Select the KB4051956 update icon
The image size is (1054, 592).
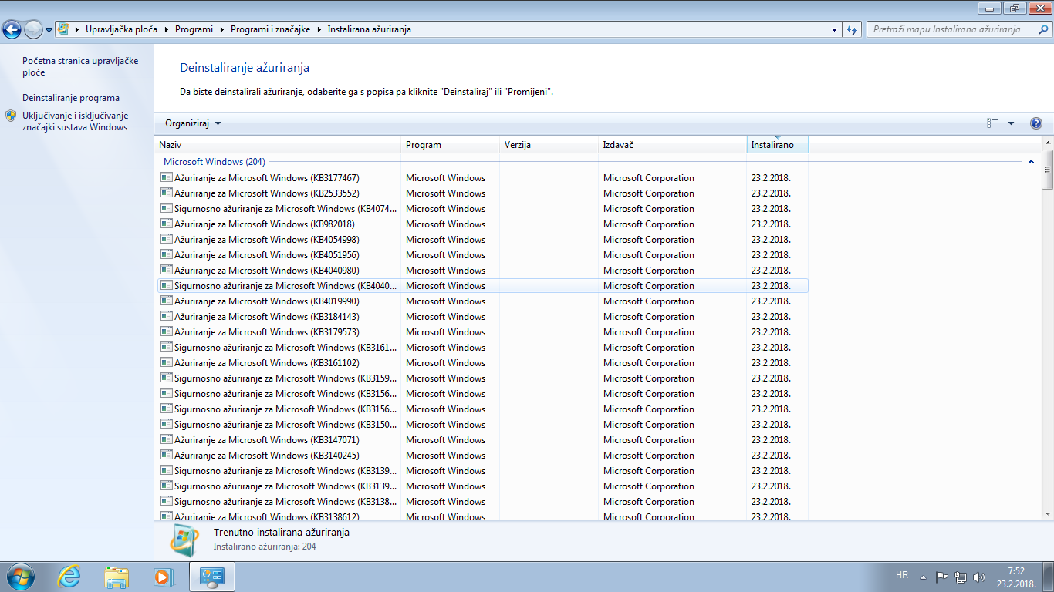tap(166, 254)
